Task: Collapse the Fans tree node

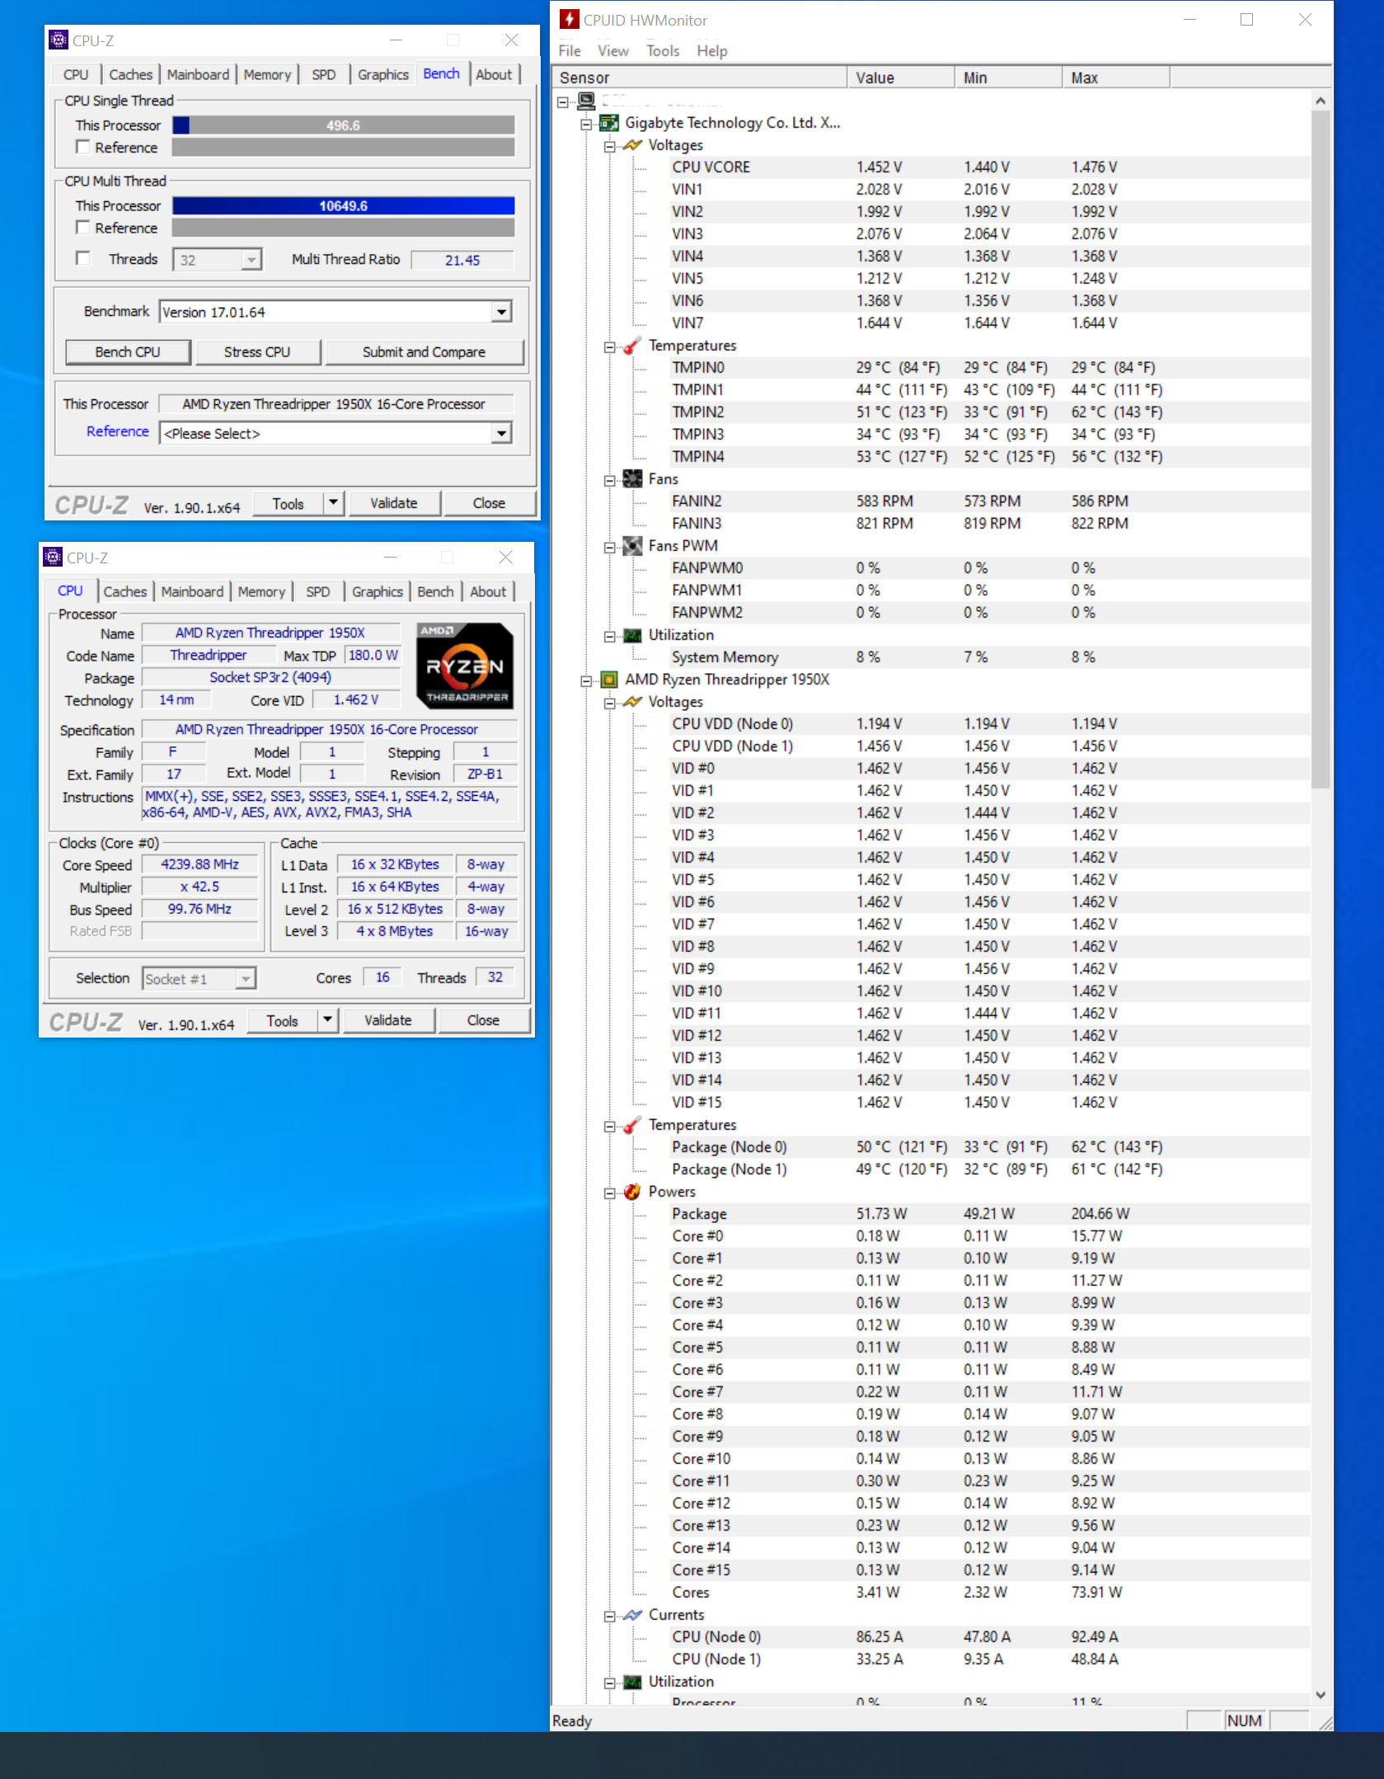Action: coord(609,480)
